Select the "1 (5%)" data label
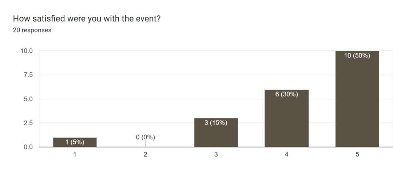The width and height of the screenshot is (393, 187). (x=75, y=142)
